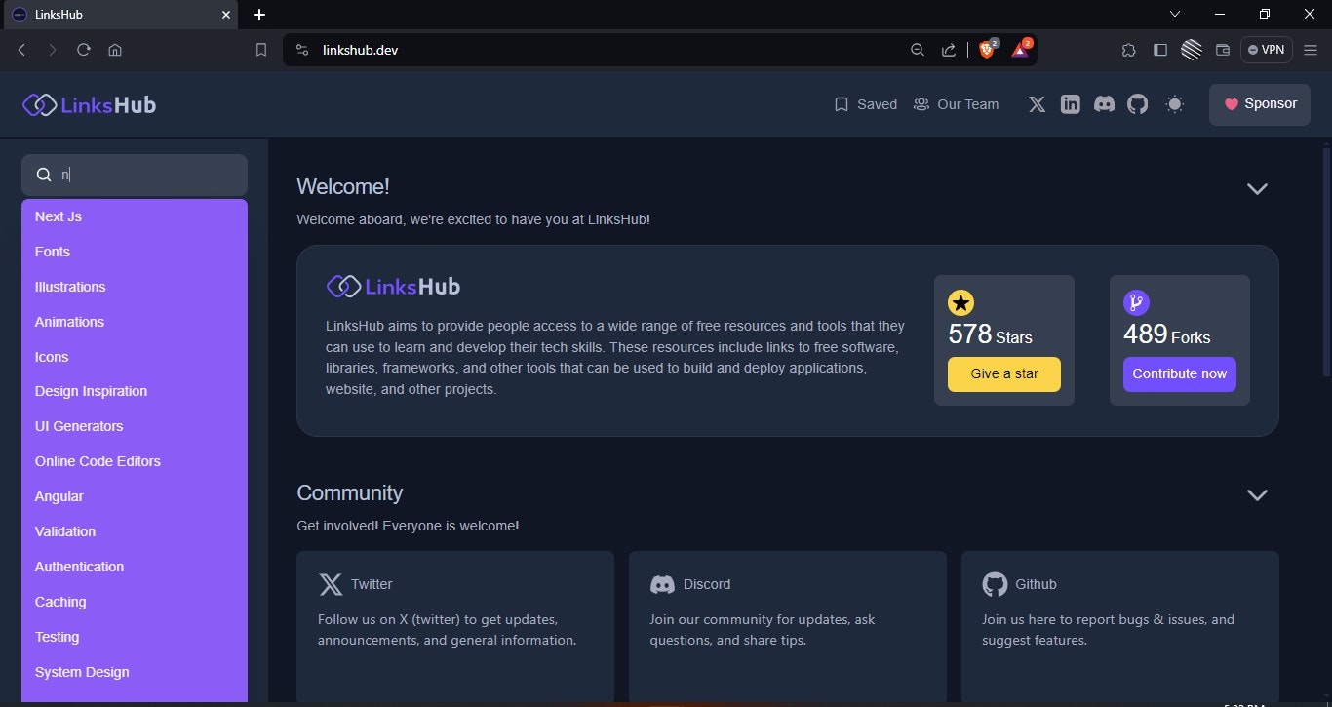Click the VPN button in toolbar
The height and width of the screenshot is (707, 1332).
(1267, 50)
